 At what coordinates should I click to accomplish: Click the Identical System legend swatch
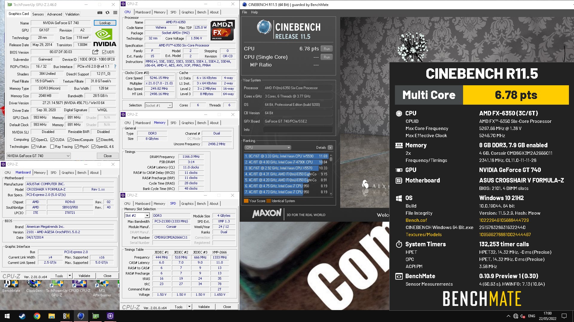268,201
